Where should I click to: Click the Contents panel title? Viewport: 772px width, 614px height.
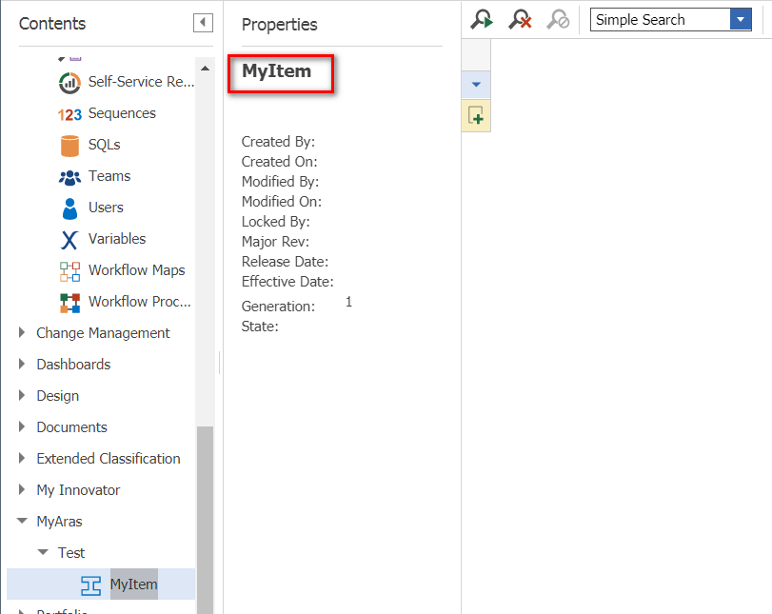click(52, 24)
